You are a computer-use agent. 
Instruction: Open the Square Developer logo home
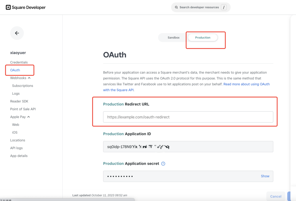click(26, 7)
